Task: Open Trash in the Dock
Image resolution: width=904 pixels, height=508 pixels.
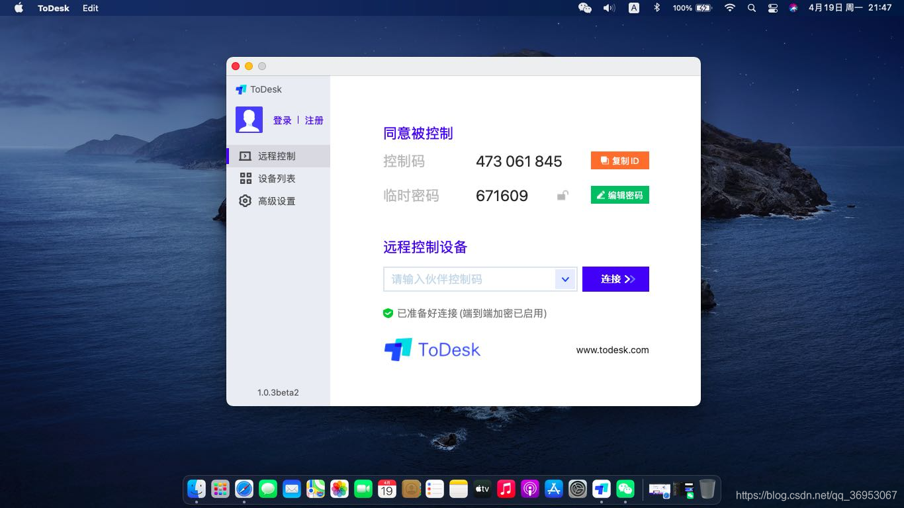Action: pos(707,489)
